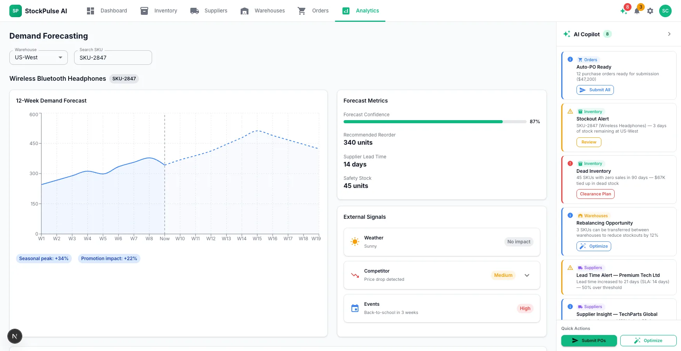Click the 45 units safety stock value
The width and height of the screenshot is (681, 351).
(x=356, y=186)
